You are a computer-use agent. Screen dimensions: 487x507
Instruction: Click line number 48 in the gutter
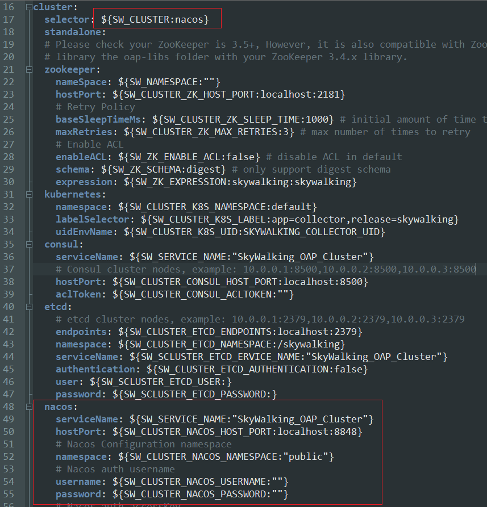tap(9, 407)
